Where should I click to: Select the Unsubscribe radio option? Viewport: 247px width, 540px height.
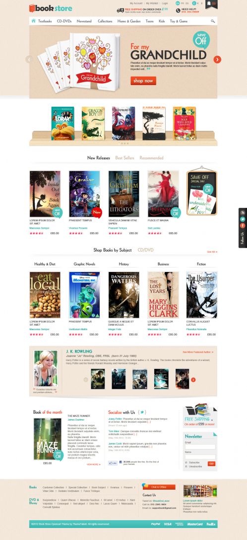click(186, 466)
